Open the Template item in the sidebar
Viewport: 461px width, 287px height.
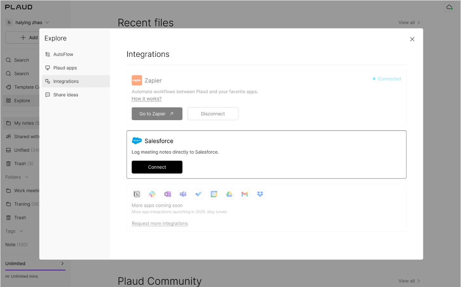22,87
